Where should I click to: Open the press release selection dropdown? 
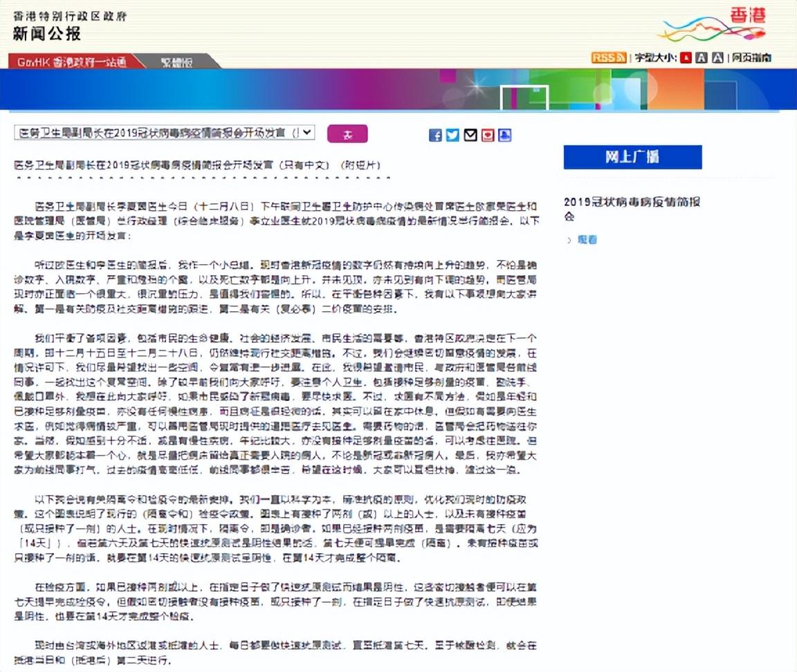pyautogui.click(x=165, y=133)
